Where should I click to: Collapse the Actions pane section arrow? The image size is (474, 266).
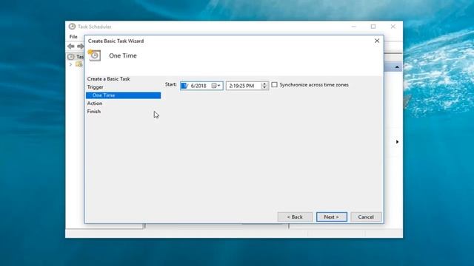397,67
